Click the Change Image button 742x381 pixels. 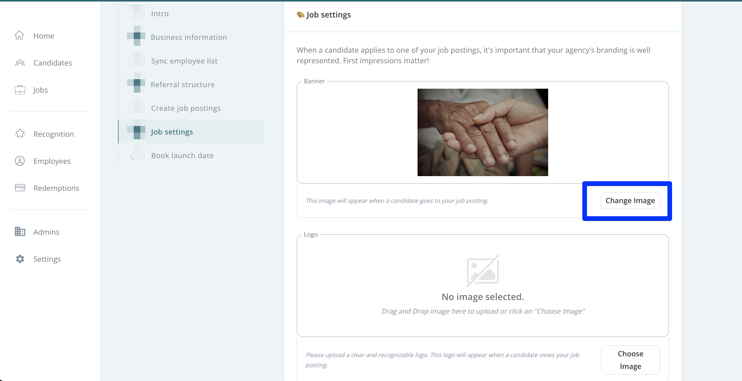630,201
